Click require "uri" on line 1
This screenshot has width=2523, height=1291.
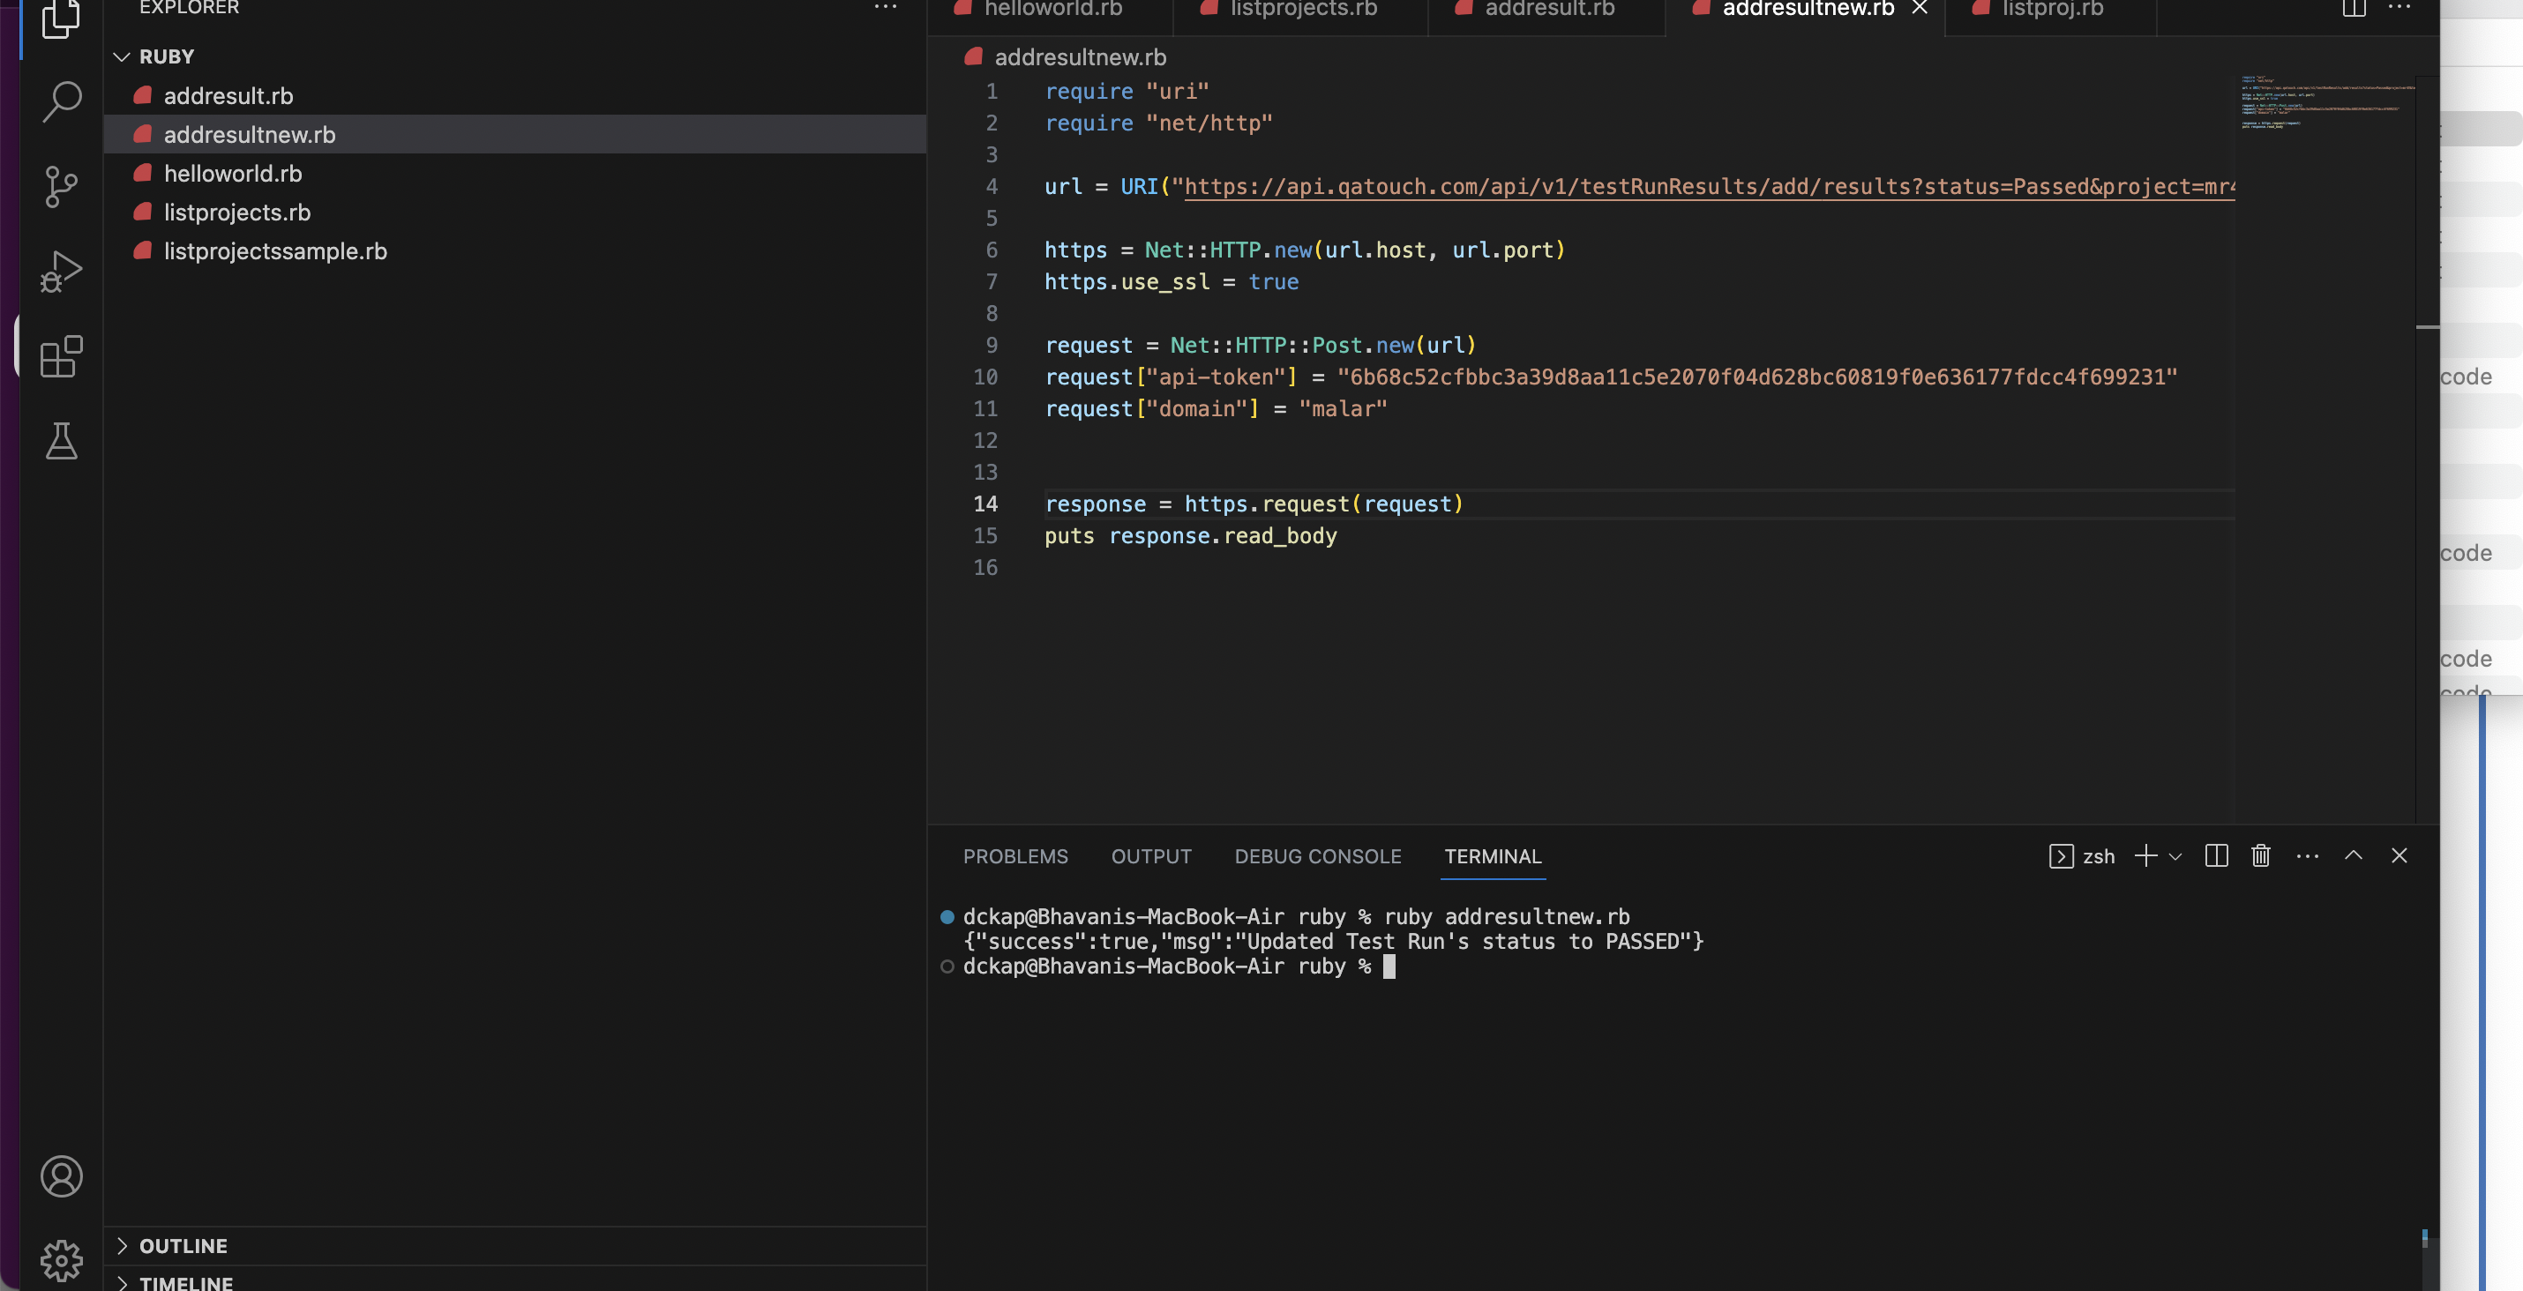pos(1127,91)
